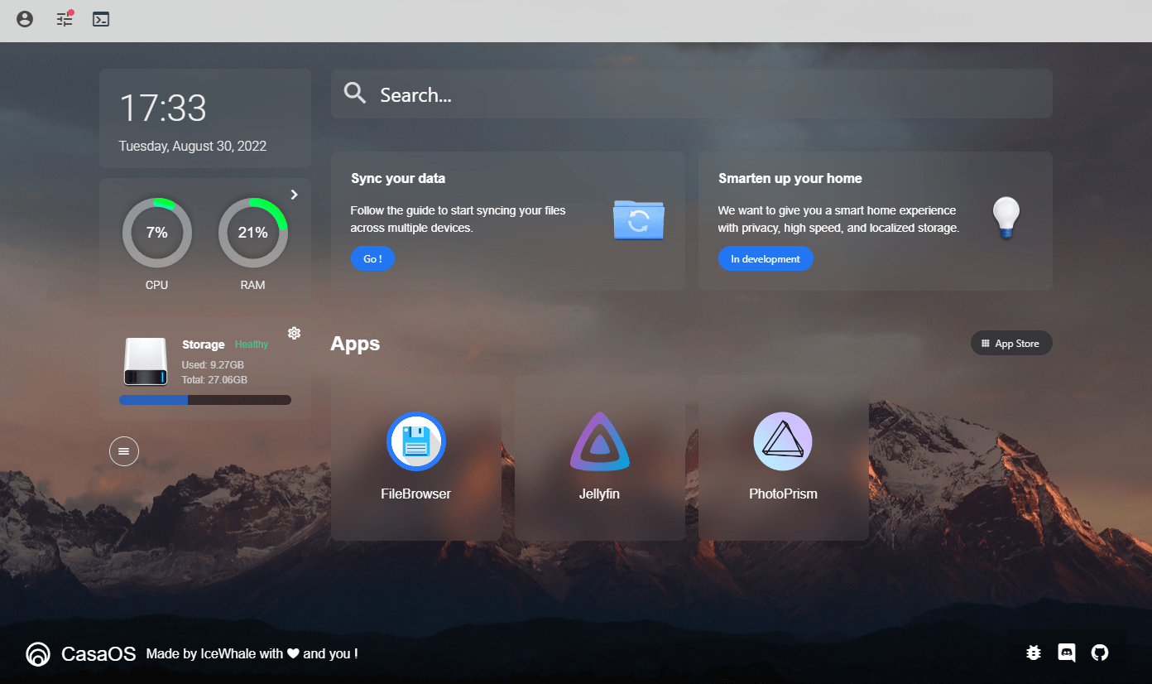
Task: Open the system settings sliders icon
Action: [65, 19]
